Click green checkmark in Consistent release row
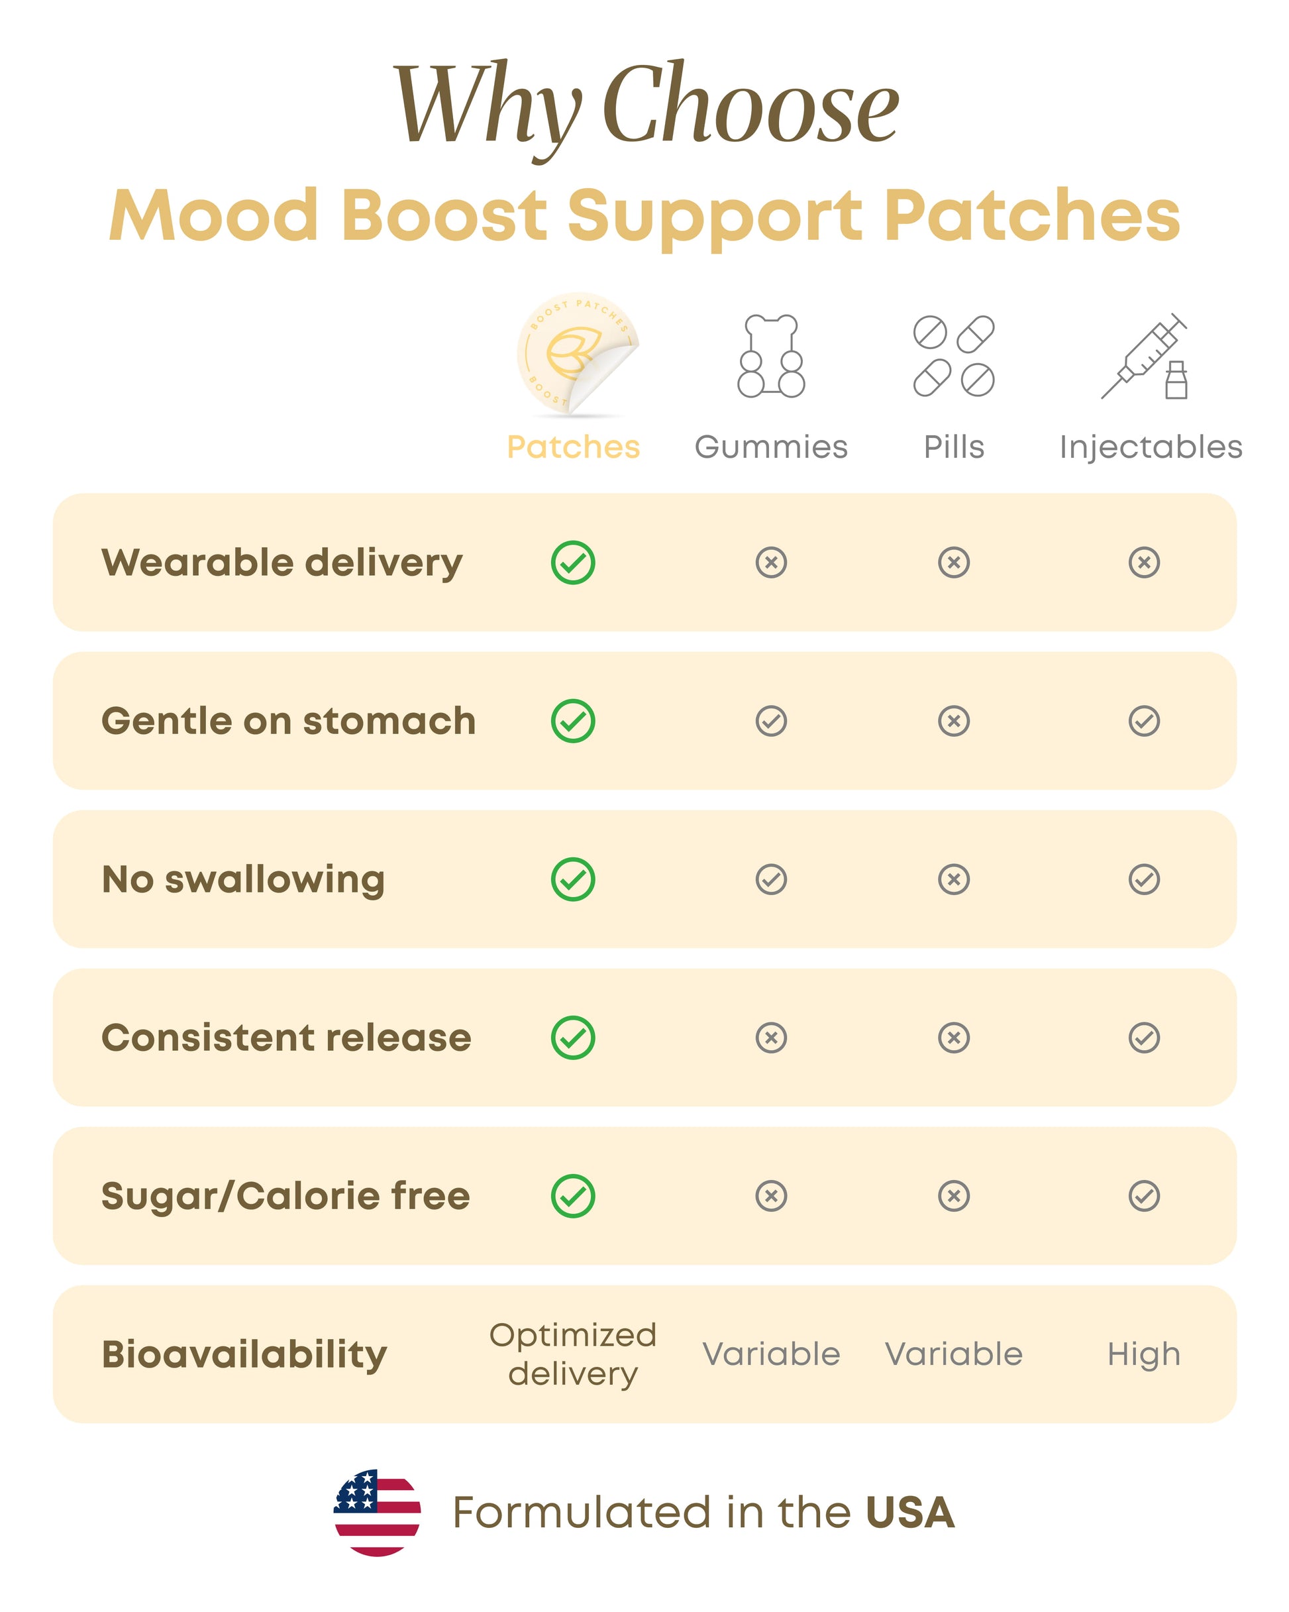1289x1612 pixels. (573, 1038)
